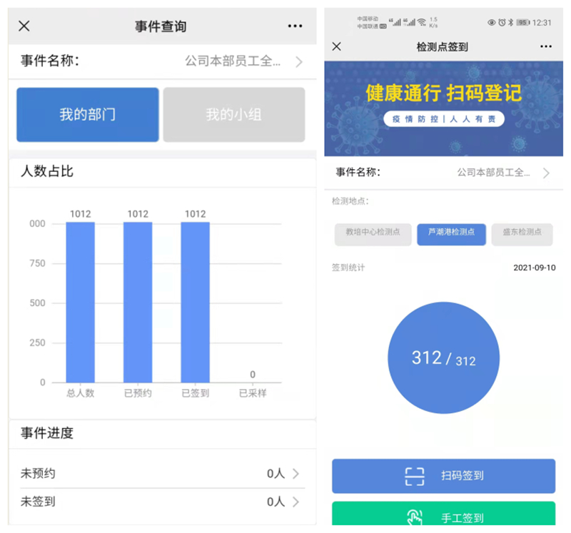Select 芦潮港检测点 location option
The width and height of the screenshot is (571, 533).
click(x=451, y=234)
